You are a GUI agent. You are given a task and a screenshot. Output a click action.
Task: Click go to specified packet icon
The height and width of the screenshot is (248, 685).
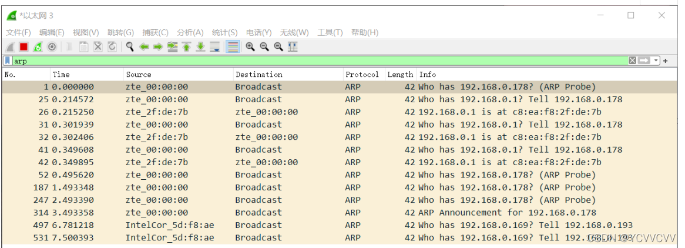(x=173, y=47)
